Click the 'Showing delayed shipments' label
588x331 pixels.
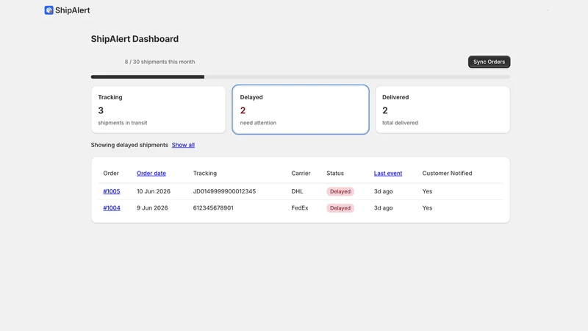129,145
